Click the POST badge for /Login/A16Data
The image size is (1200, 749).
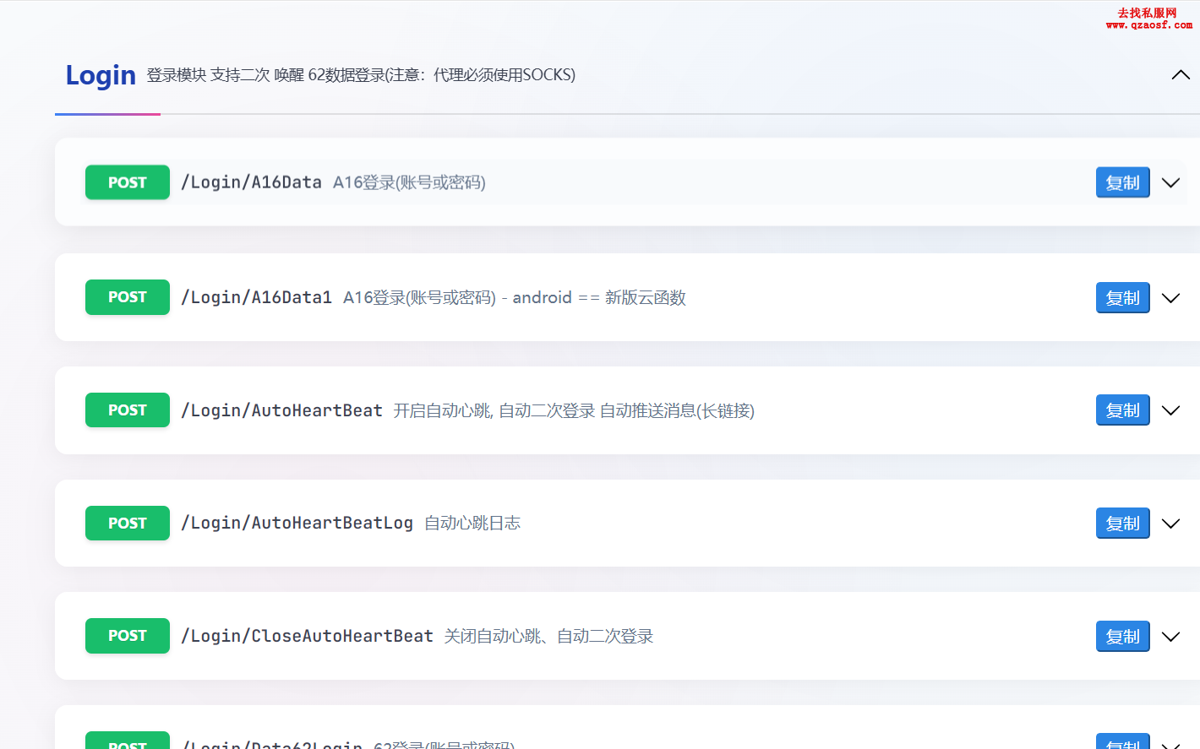[x=128, y=182]
